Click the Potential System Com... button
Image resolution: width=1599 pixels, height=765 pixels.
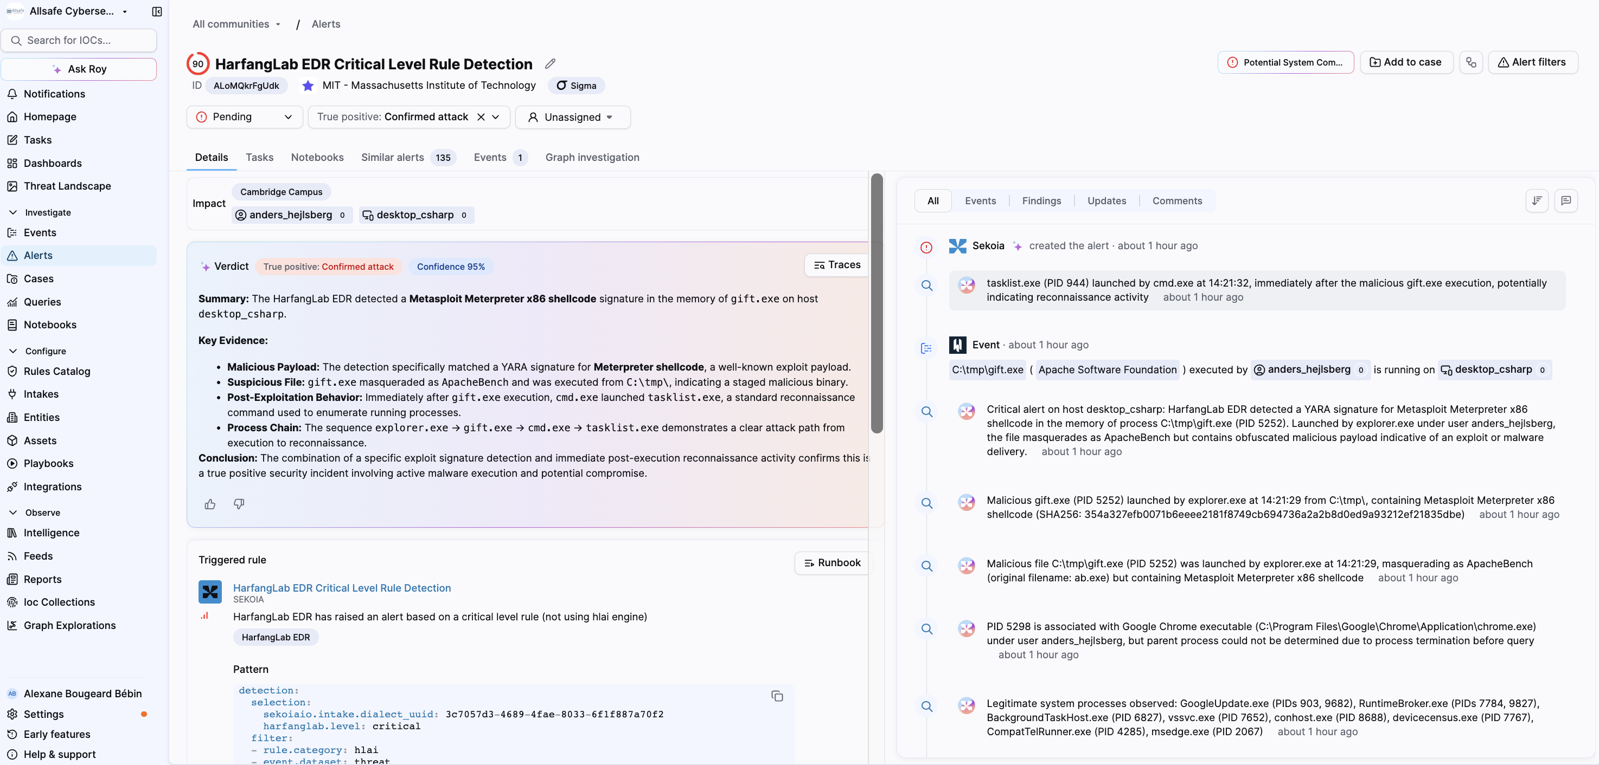point(1285,62)
